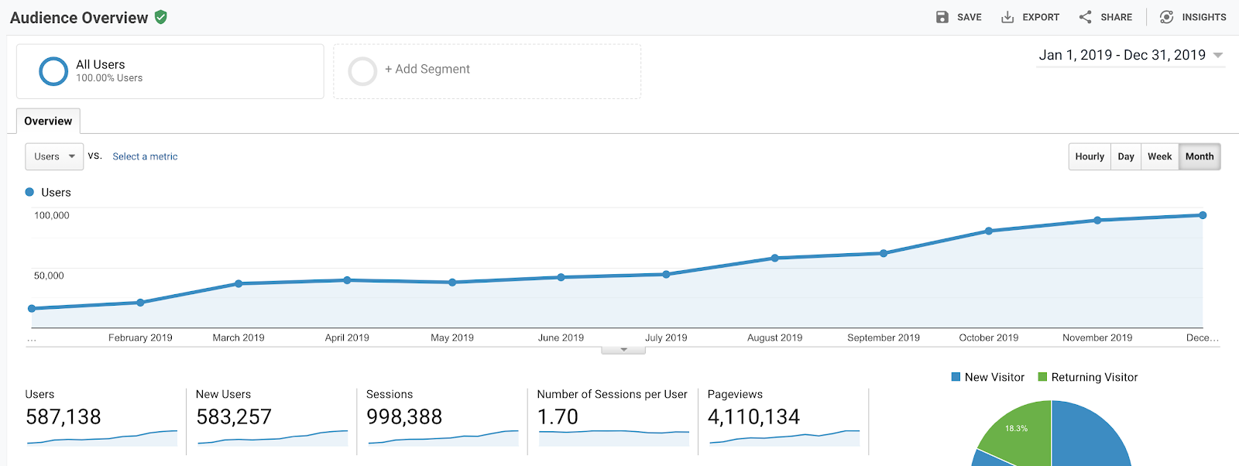The width and height of the screenshot is (1239, 466).
Task: Select the Hourly granularity
Action: (1090, 156)
